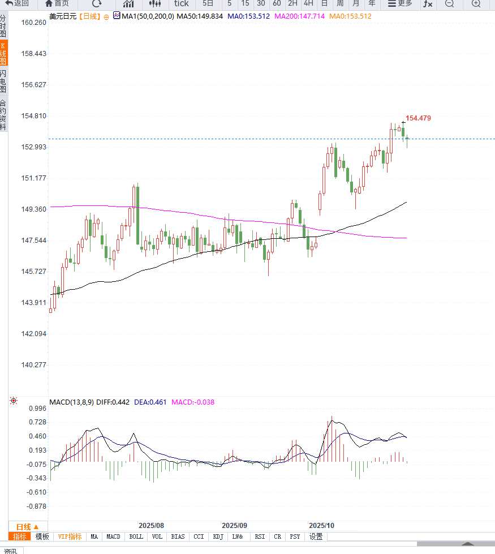495x554 pixels.
Task: Click the 返回 back arrow button
Action: [x=17, y=3]
